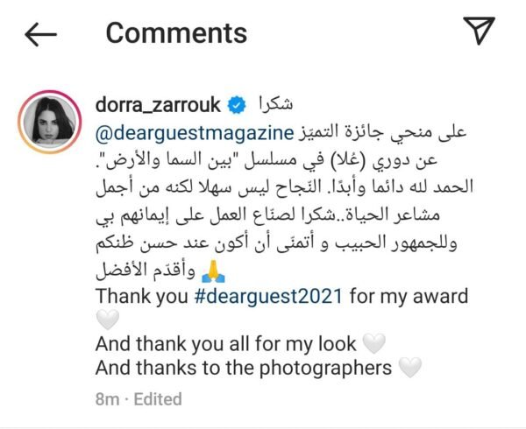The image size is (526, 429).
Task: Open dorra_zarrouk's profile picture story
Action: coord(50,122)
